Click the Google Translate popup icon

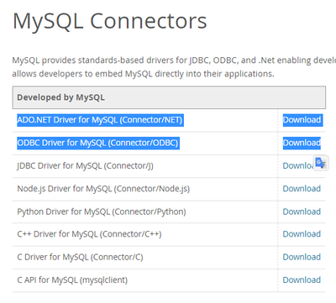click(x=321, y=163)
